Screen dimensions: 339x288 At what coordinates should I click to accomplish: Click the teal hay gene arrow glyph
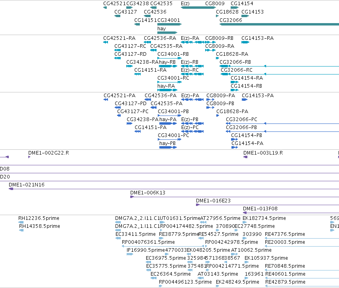click(x=167, y=33)
